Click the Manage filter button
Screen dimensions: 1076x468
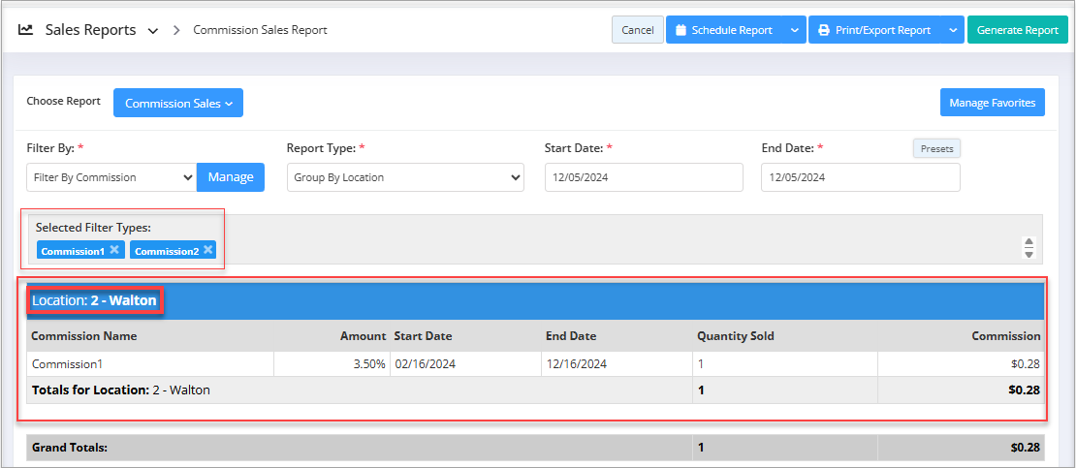click(231, 177)
